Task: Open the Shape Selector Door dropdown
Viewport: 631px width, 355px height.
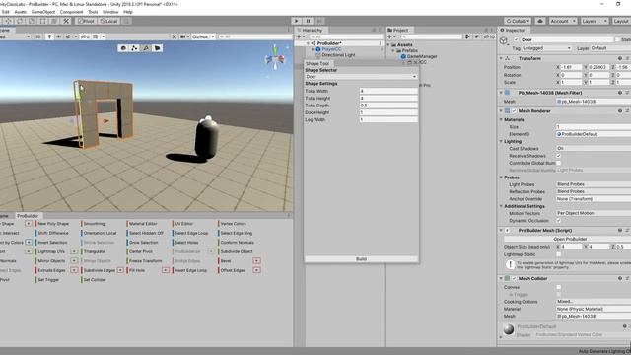Action: pos(361,77)
